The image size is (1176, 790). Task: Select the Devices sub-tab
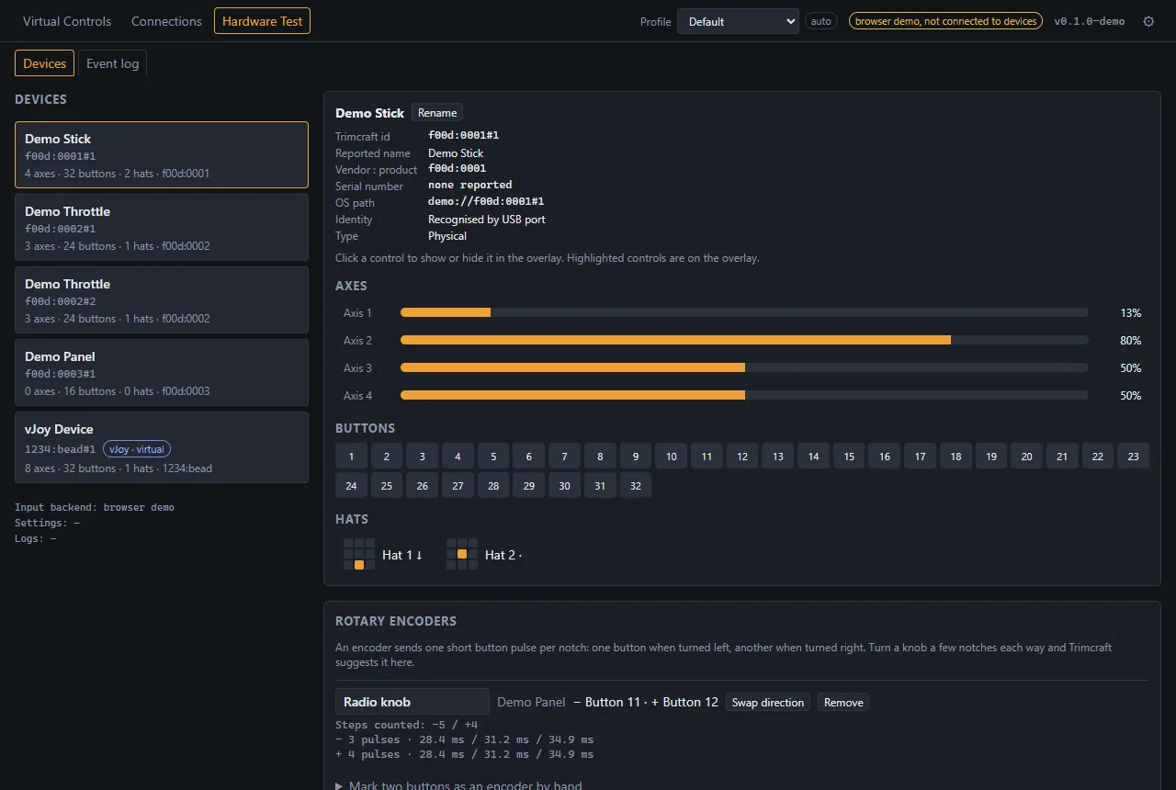(45, 63)
